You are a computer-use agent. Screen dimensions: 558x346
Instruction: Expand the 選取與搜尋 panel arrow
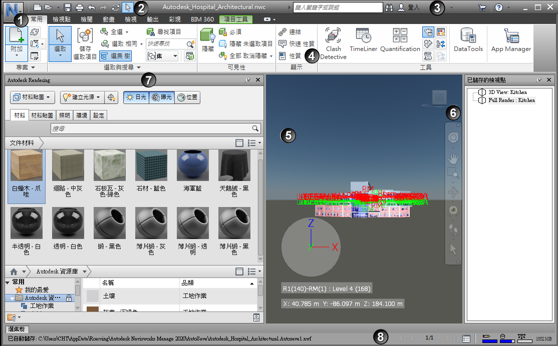pos(139,67)
